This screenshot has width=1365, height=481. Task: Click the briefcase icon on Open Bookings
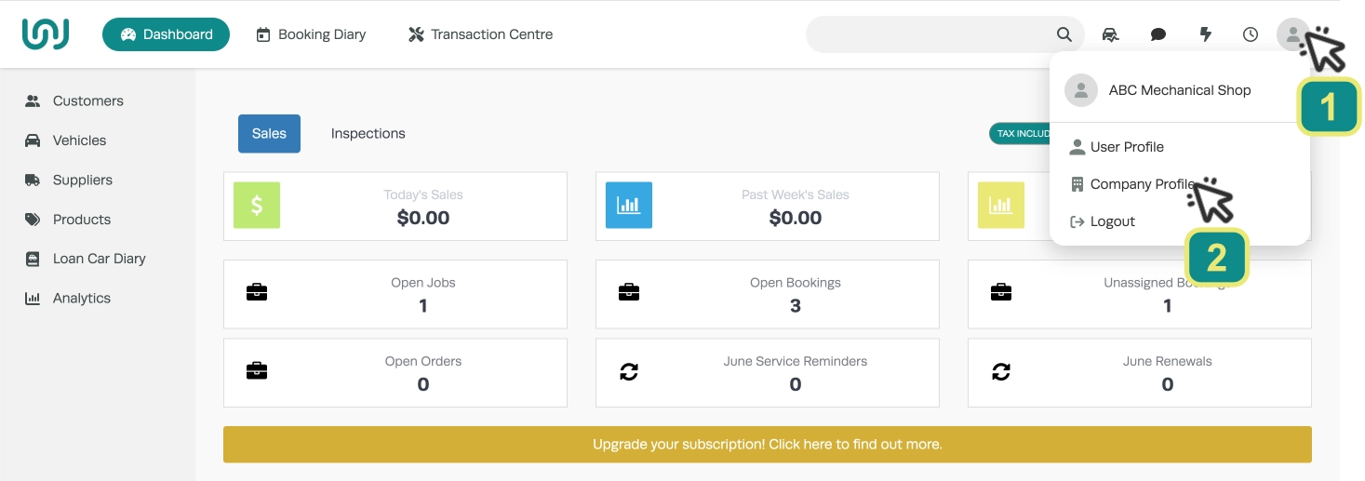pos(629,292)
